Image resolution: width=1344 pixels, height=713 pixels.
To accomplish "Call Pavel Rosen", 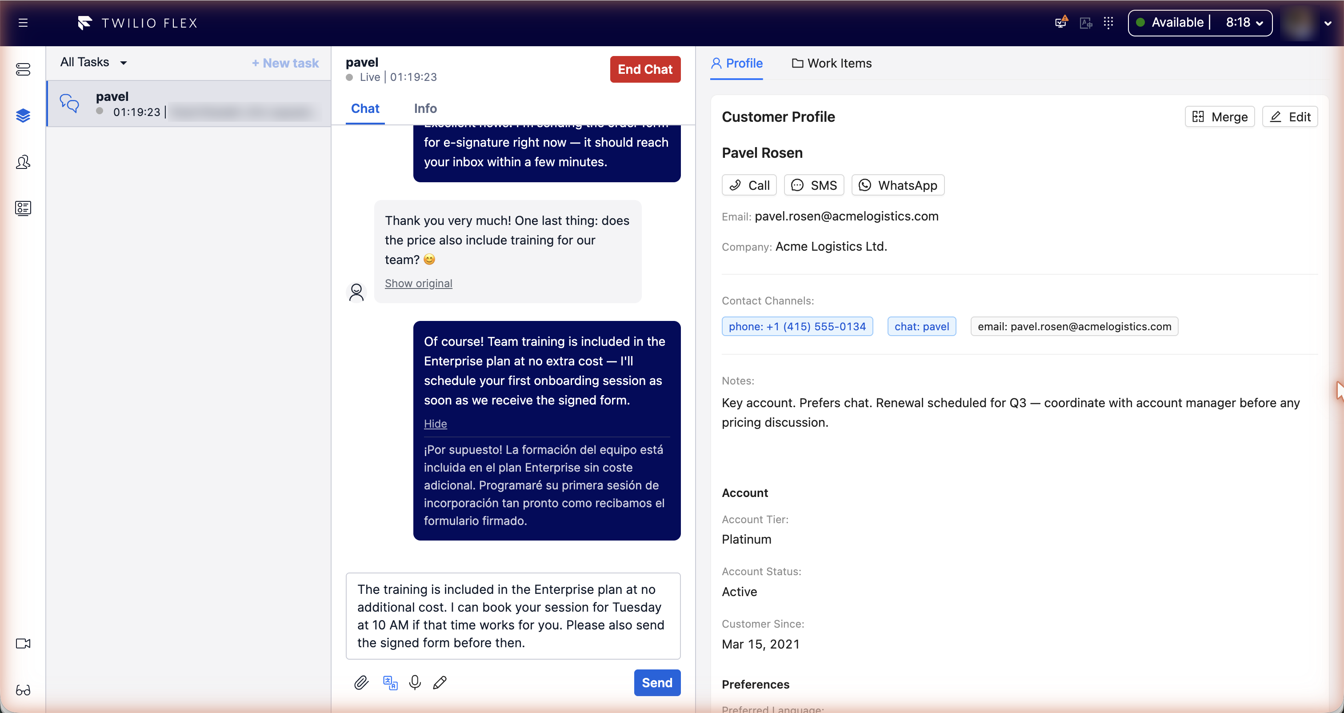I will pyautogui.click(x=749, y=185).
